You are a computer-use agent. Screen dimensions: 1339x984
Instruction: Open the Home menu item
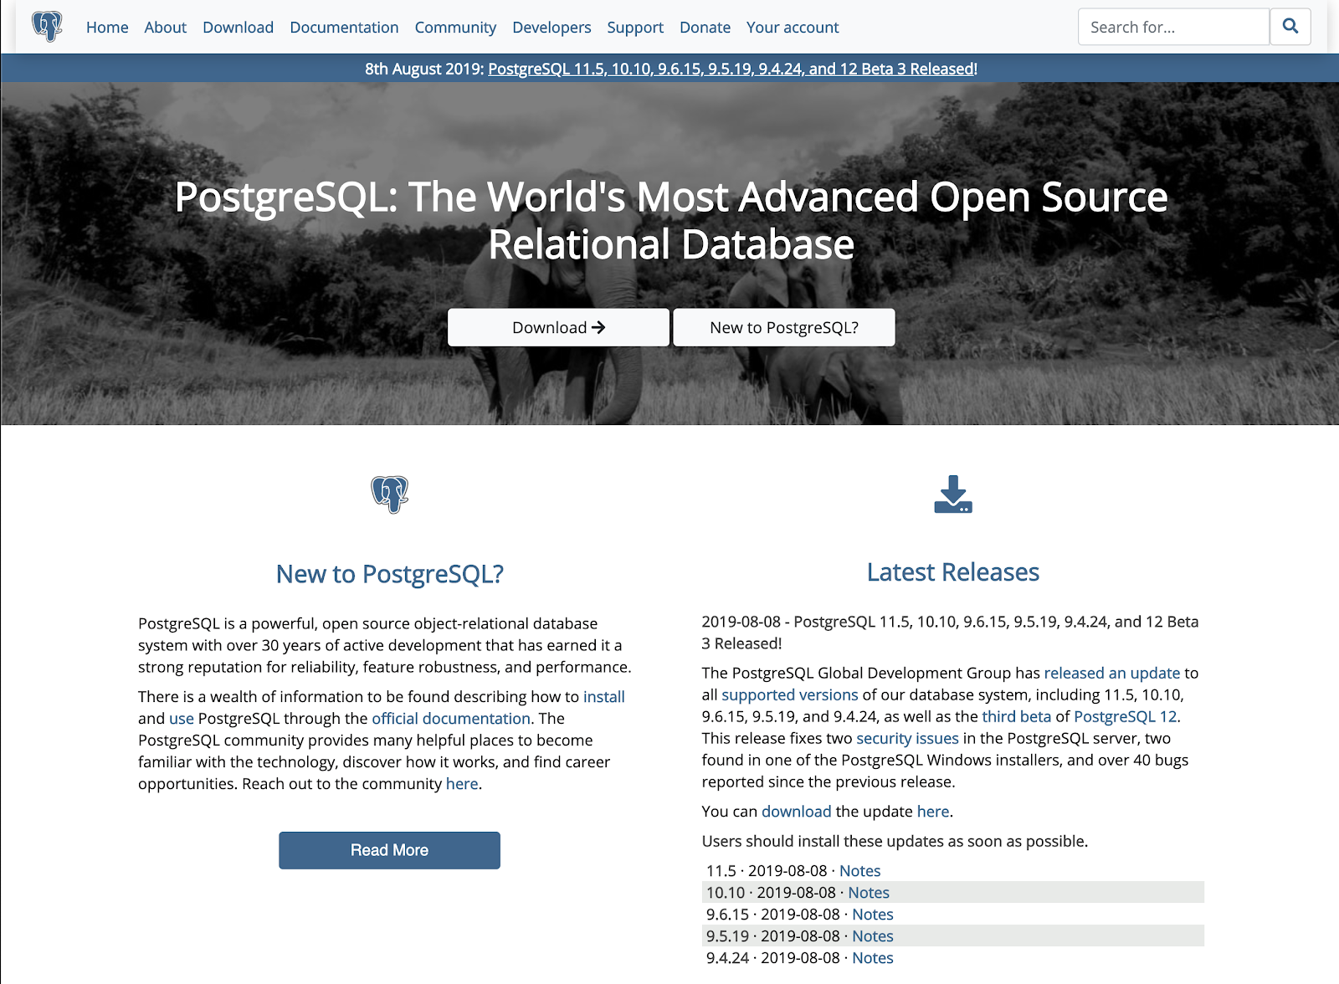point(107,28)
